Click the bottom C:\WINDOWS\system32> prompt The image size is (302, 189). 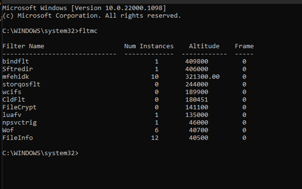(x=41, y=153)
